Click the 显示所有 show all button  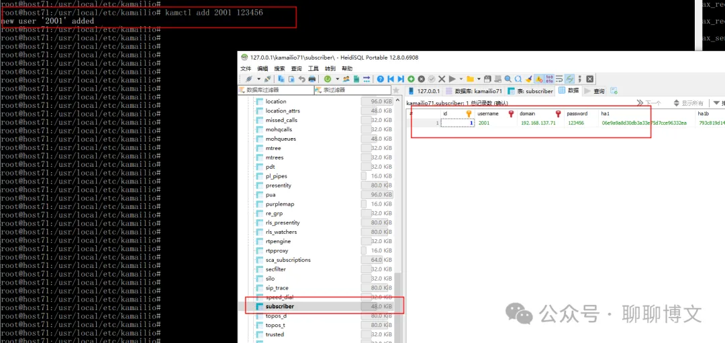point(689,103)
